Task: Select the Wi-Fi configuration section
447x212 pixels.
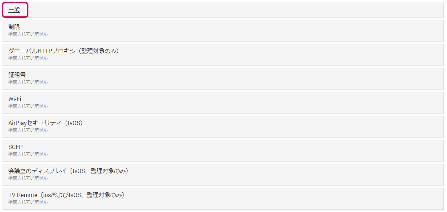Action: [x=15, y=99]
